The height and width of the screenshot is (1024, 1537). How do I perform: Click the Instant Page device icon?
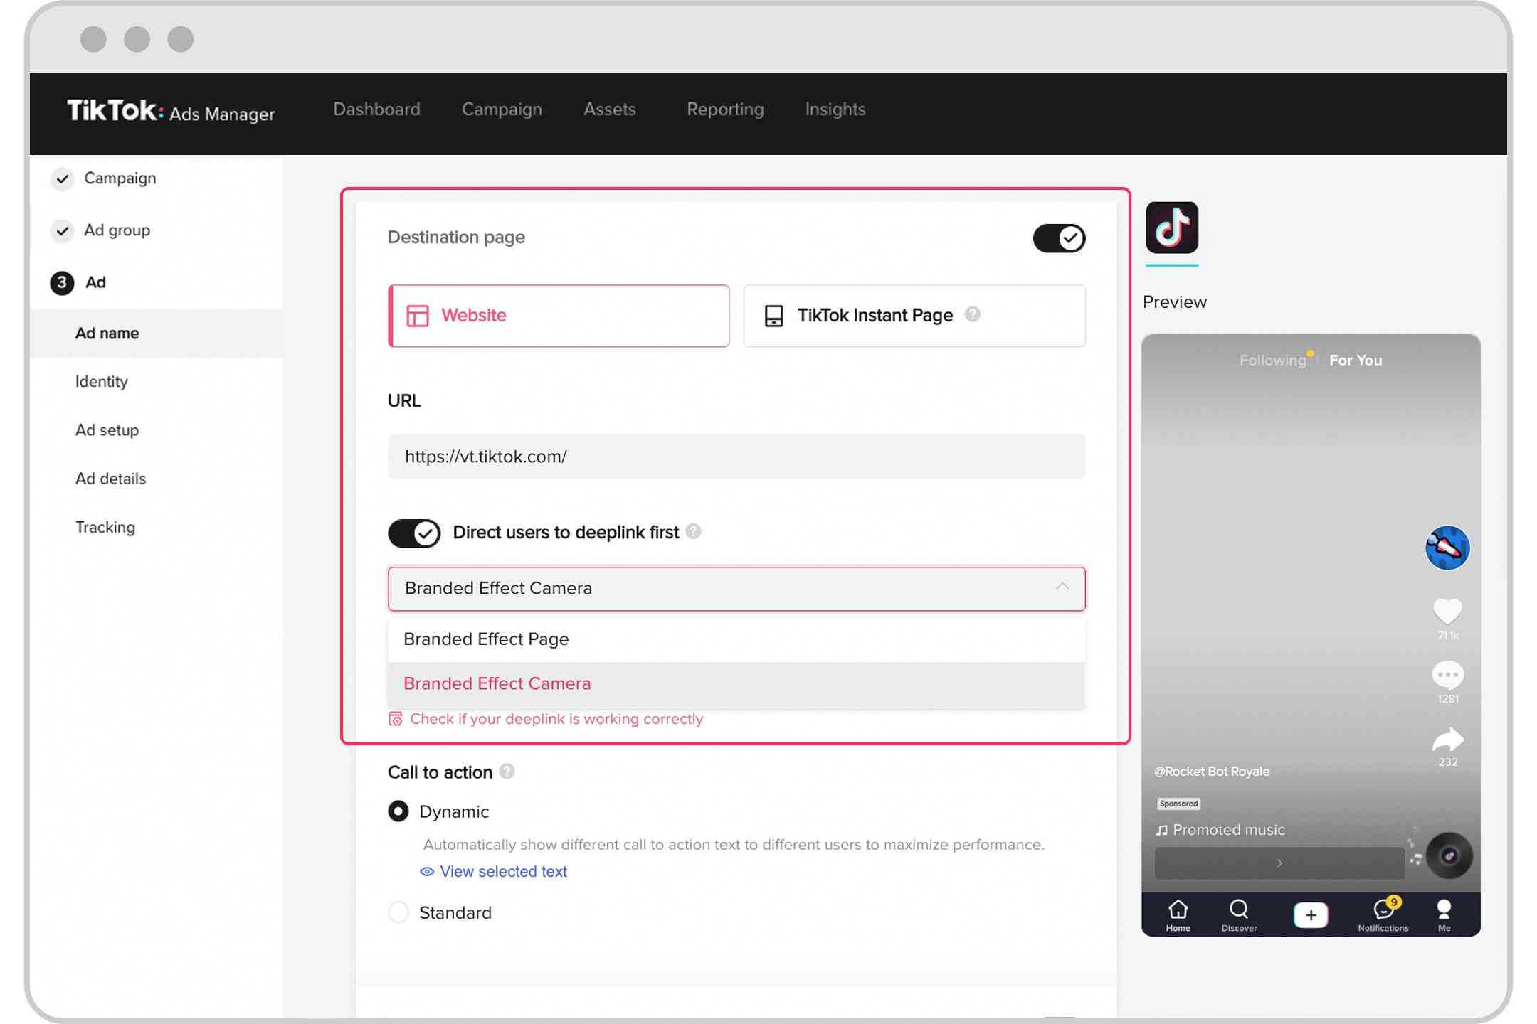(x=773, y=316)
